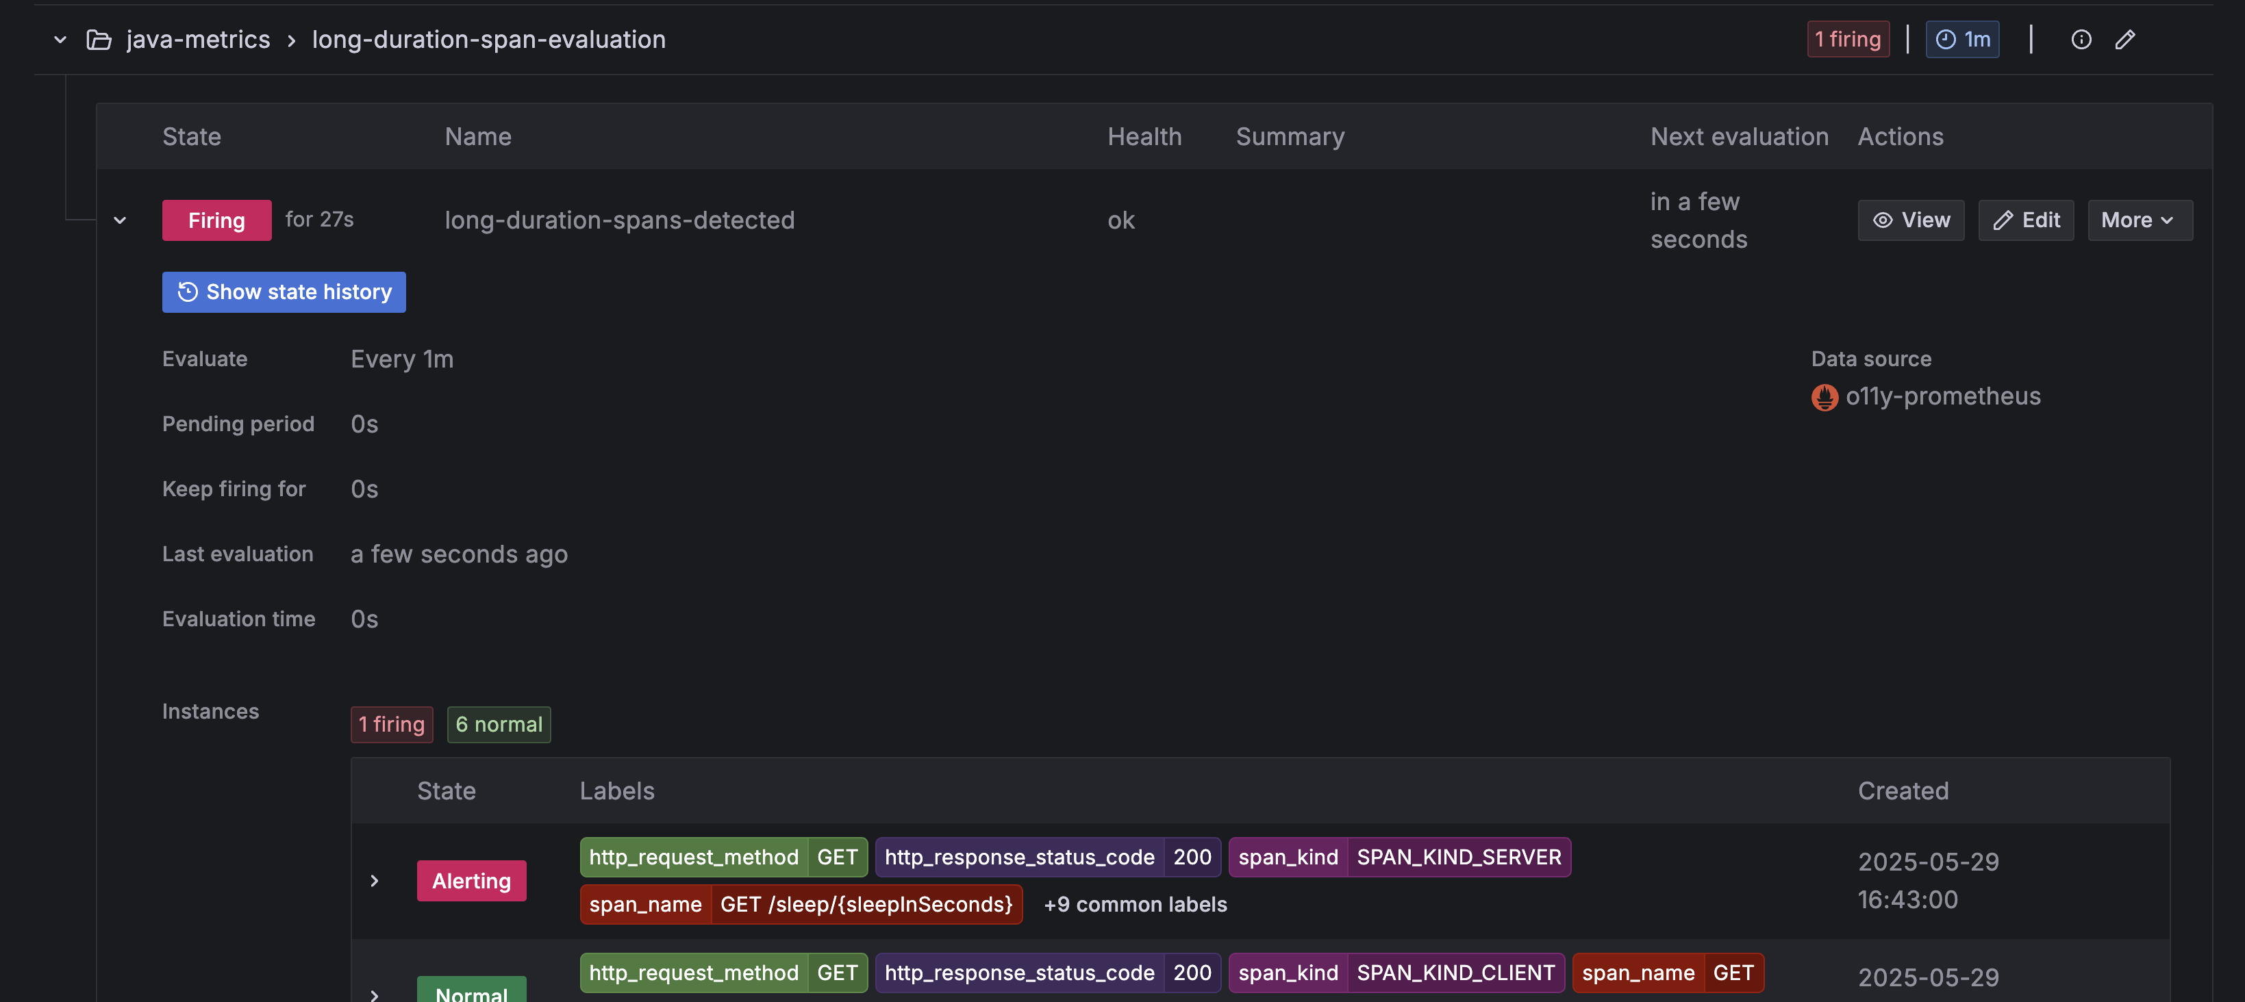Click 'a few seconds ago' last evaluation
2245x1002 pixels.
[458, 554]
